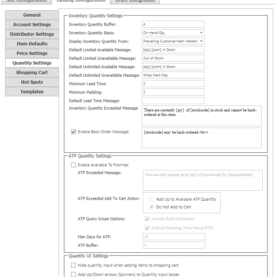Viewport: 276px width, 277px height.
Task: Open the Distributor Settings tab
Action: click(x=32, y=34)
